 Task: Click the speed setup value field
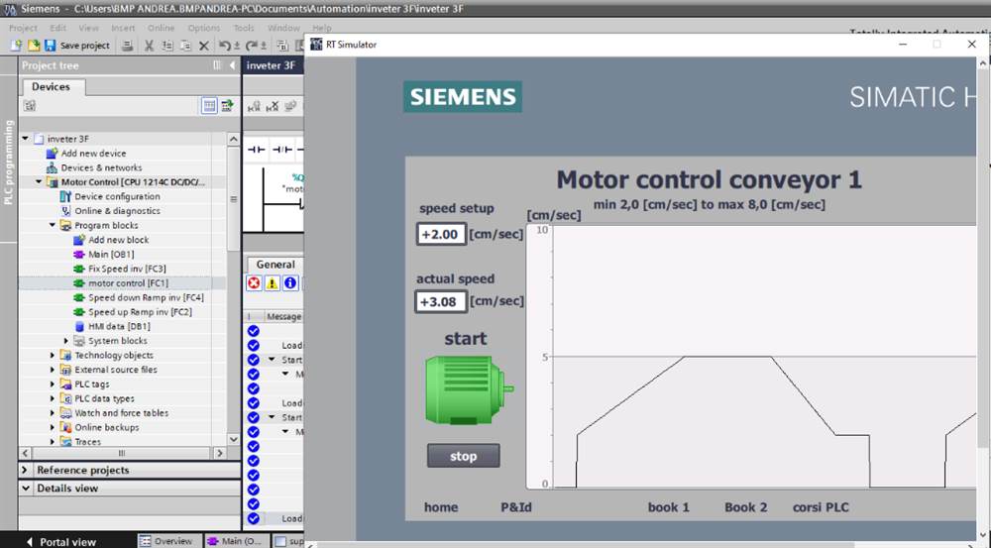click(x=441, y=234)
